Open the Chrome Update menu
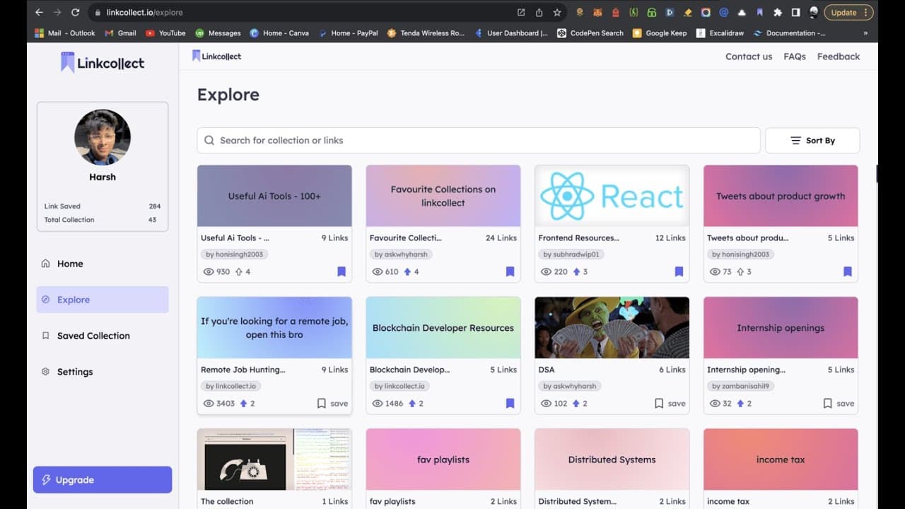The width and height of the screenshot is (905, 509). tap(848, 13)
